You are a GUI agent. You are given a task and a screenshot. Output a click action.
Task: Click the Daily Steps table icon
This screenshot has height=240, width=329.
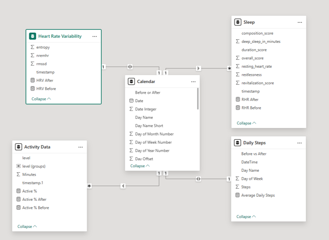point(237,143)
